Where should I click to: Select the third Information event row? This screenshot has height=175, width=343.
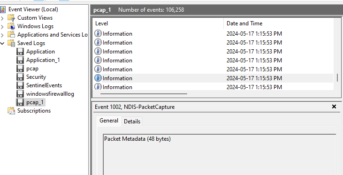tap(213, 52)
